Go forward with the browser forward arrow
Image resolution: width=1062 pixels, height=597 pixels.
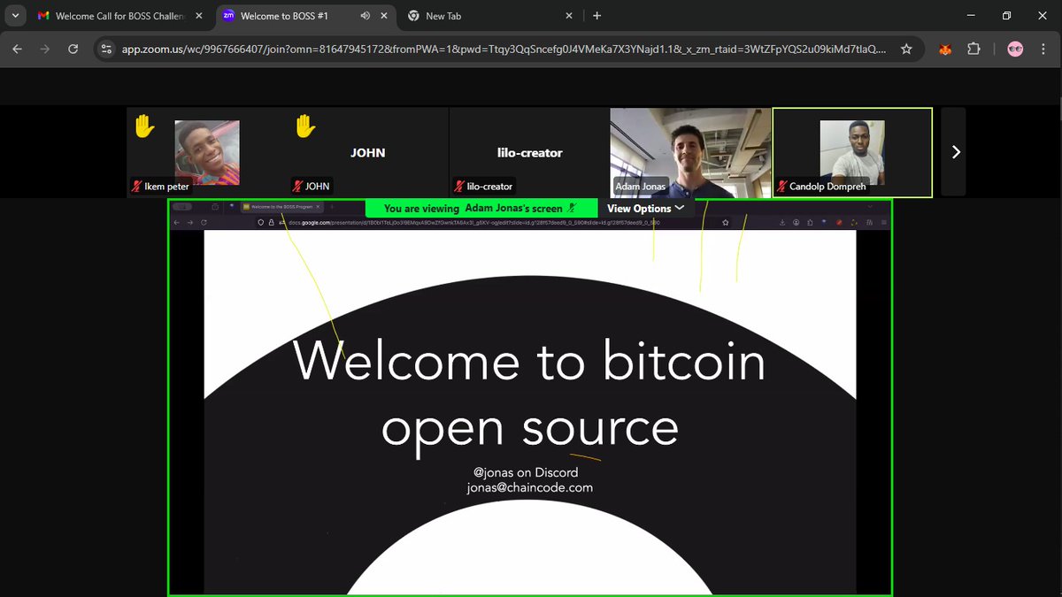click(x=45, y=50)
